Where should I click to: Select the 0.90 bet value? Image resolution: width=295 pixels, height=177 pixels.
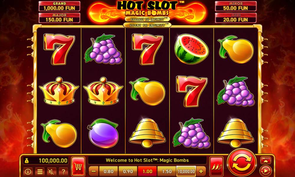[128, 171]
